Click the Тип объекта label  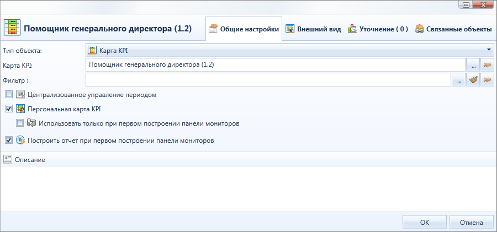click(x=22, y=50)
